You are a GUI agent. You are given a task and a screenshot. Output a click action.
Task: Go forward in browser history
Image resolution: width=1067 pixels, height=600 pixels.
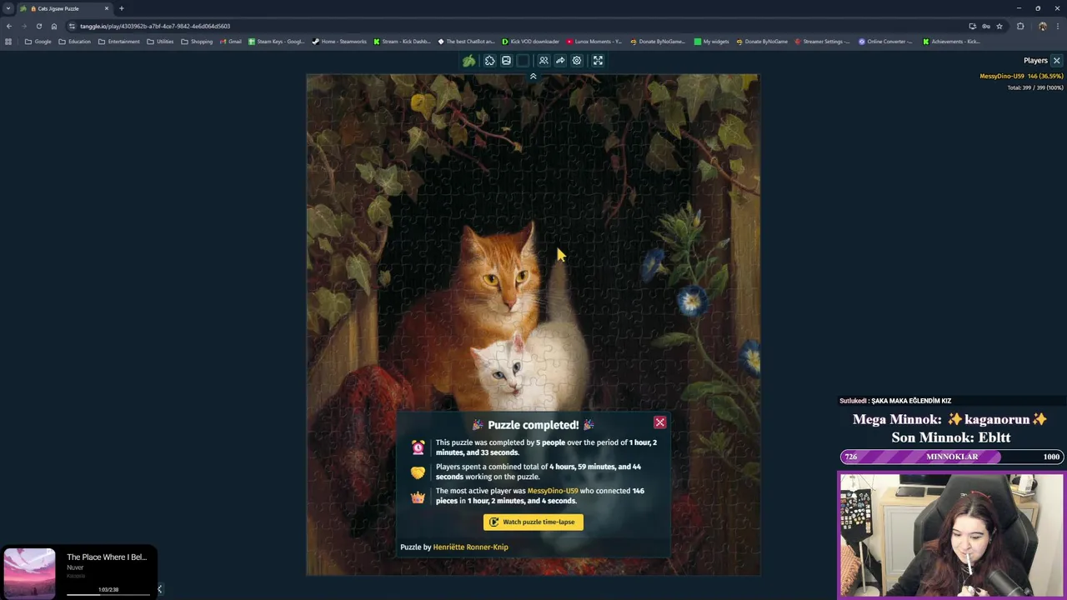(x=24, y=26)
